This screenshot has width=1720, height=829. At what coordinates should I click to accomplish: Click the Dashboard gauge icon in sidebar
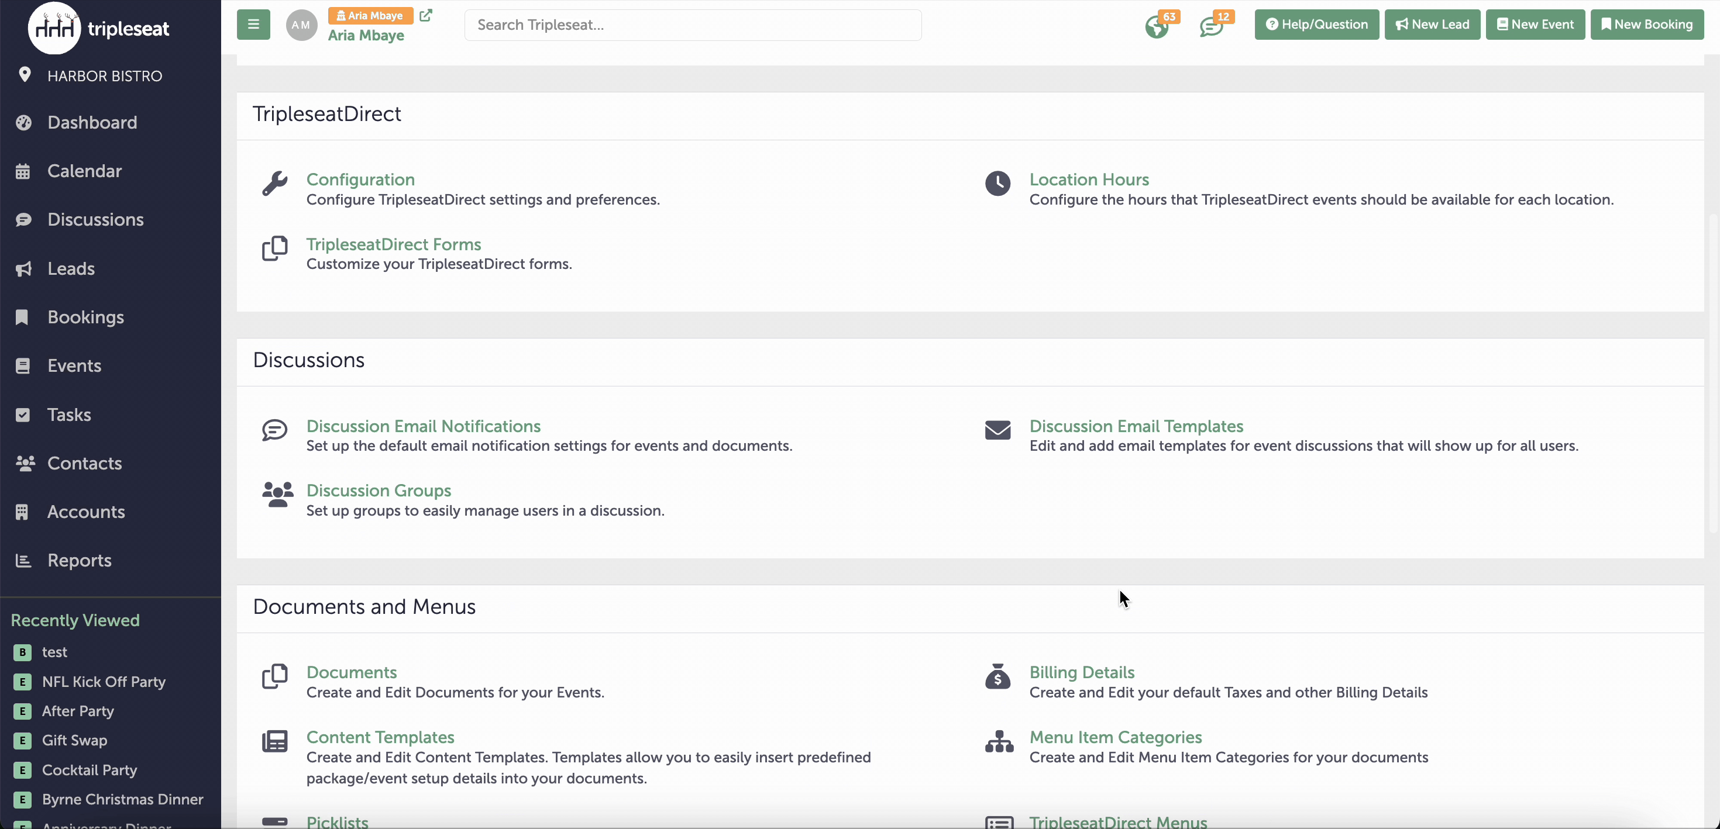(23, 123)
